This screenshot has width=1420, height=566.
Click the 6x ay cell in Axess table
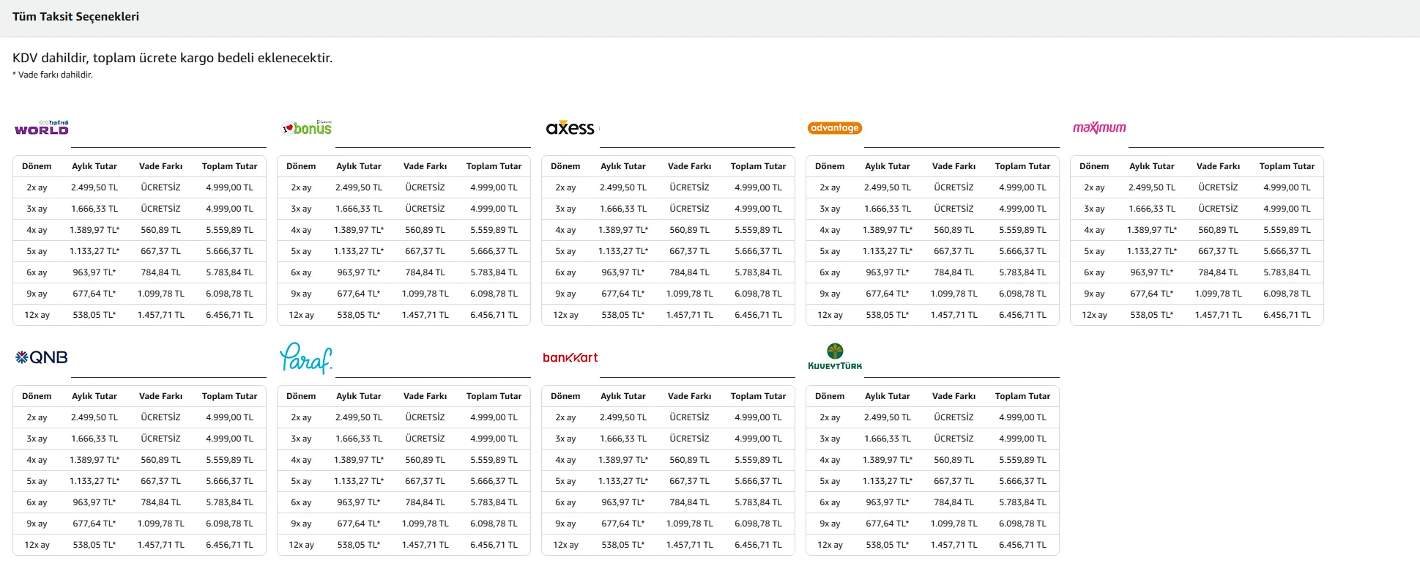click(x=565, y=272)
